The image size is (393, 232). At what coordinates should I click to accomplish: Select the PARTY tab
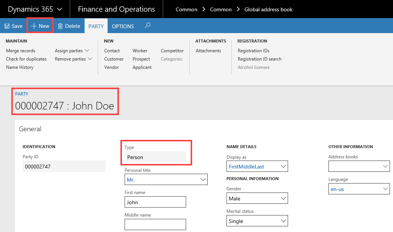point(96,26)
